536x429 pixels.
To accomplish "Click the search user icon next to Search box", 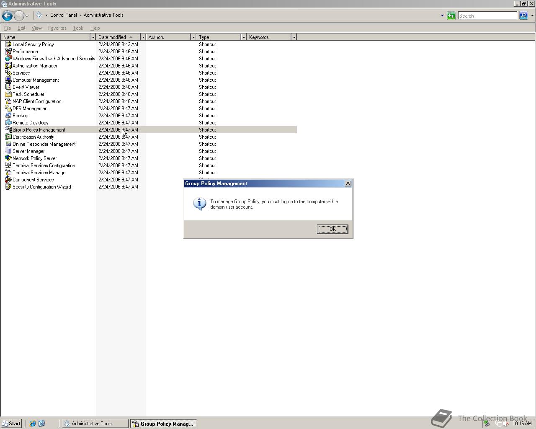I will tap(523, 16).
